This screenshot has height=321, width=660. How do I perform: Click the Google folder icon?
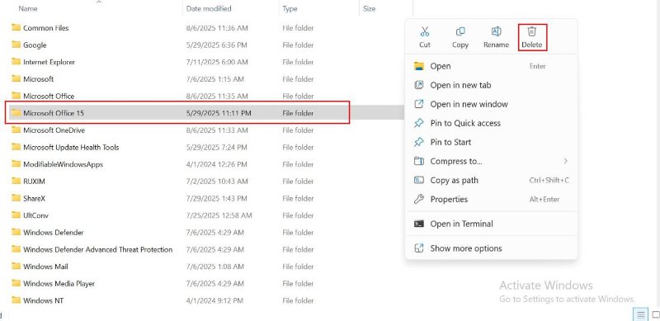(x=16, y=45)
